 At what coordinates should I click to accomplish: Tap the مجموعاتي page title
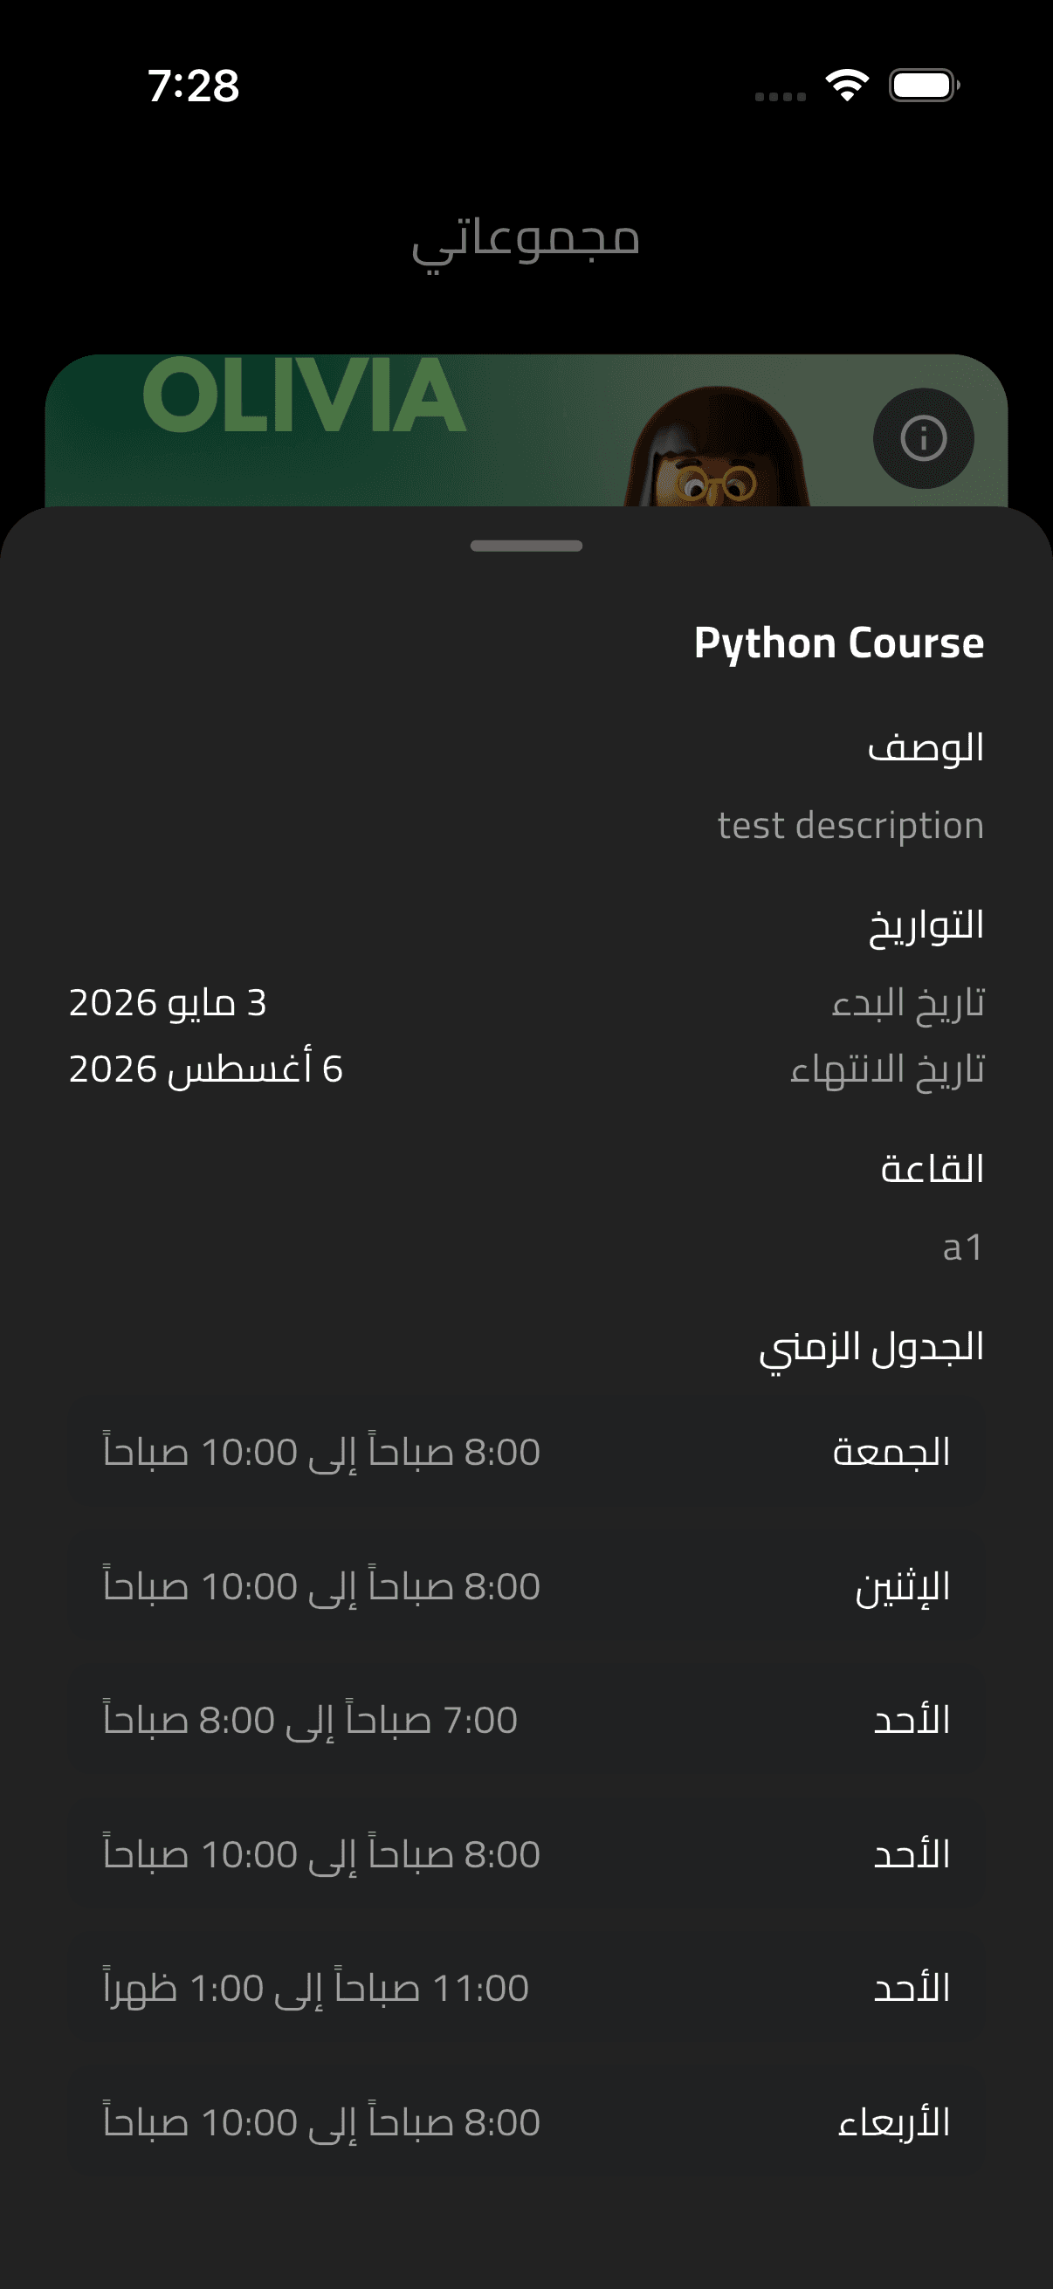[x=525, y=241]
